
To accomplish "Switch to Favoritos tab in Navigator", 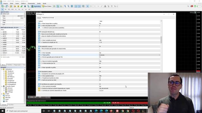I will [x=11, y=105].
